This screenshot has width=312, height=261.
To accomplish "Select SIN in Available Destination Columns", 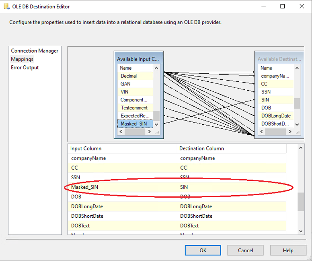I will coord(265,100).
